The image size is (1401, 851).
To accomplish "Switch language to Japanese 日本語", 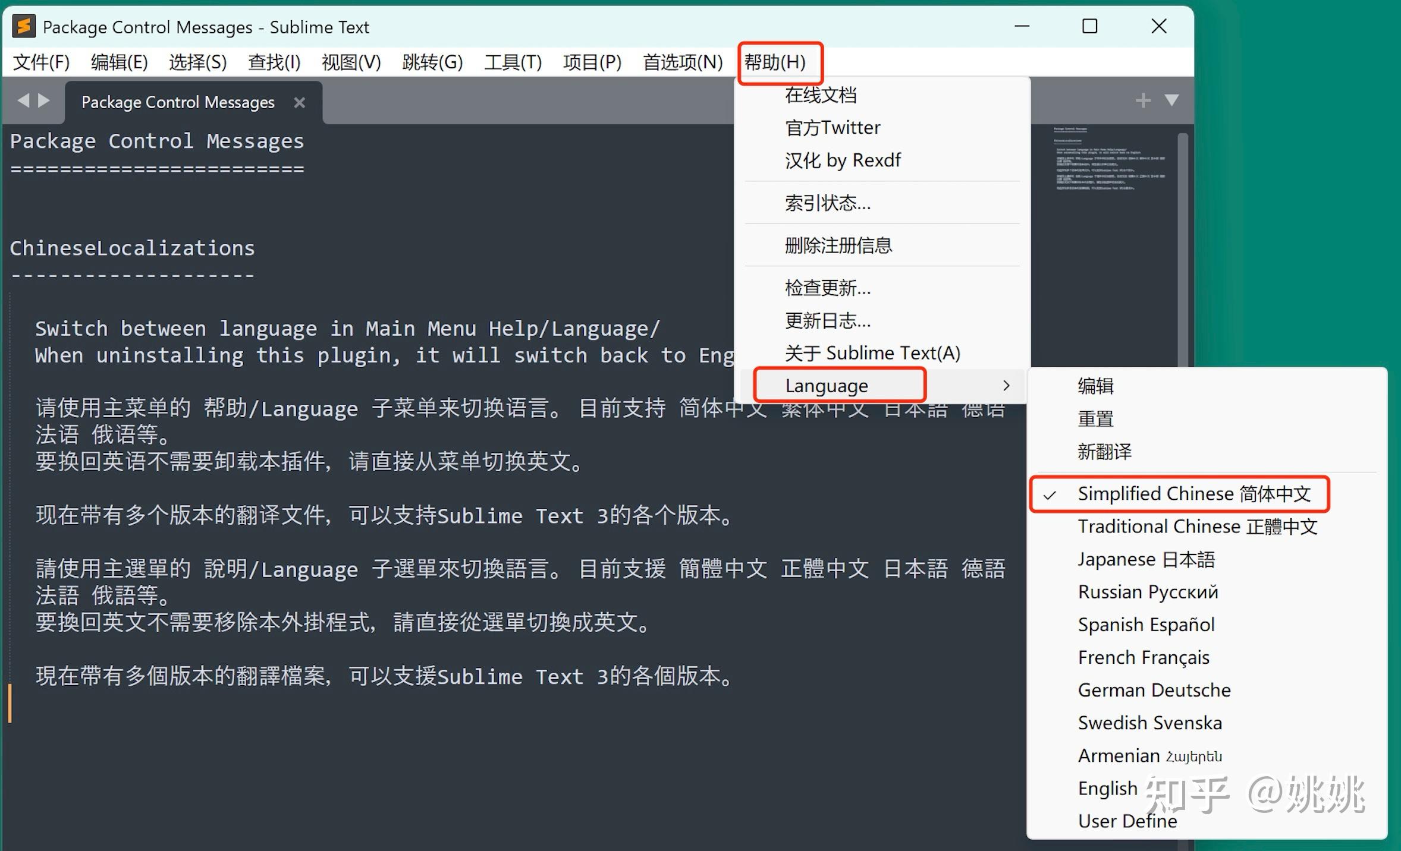I will pos(1146,559).
